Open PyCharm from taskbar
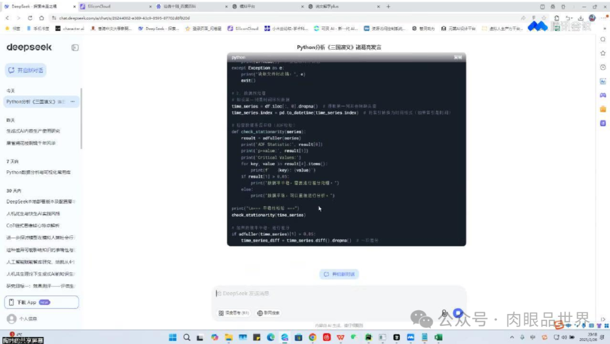The width and height of the screenshot is (610, 344). pos(368,337)
